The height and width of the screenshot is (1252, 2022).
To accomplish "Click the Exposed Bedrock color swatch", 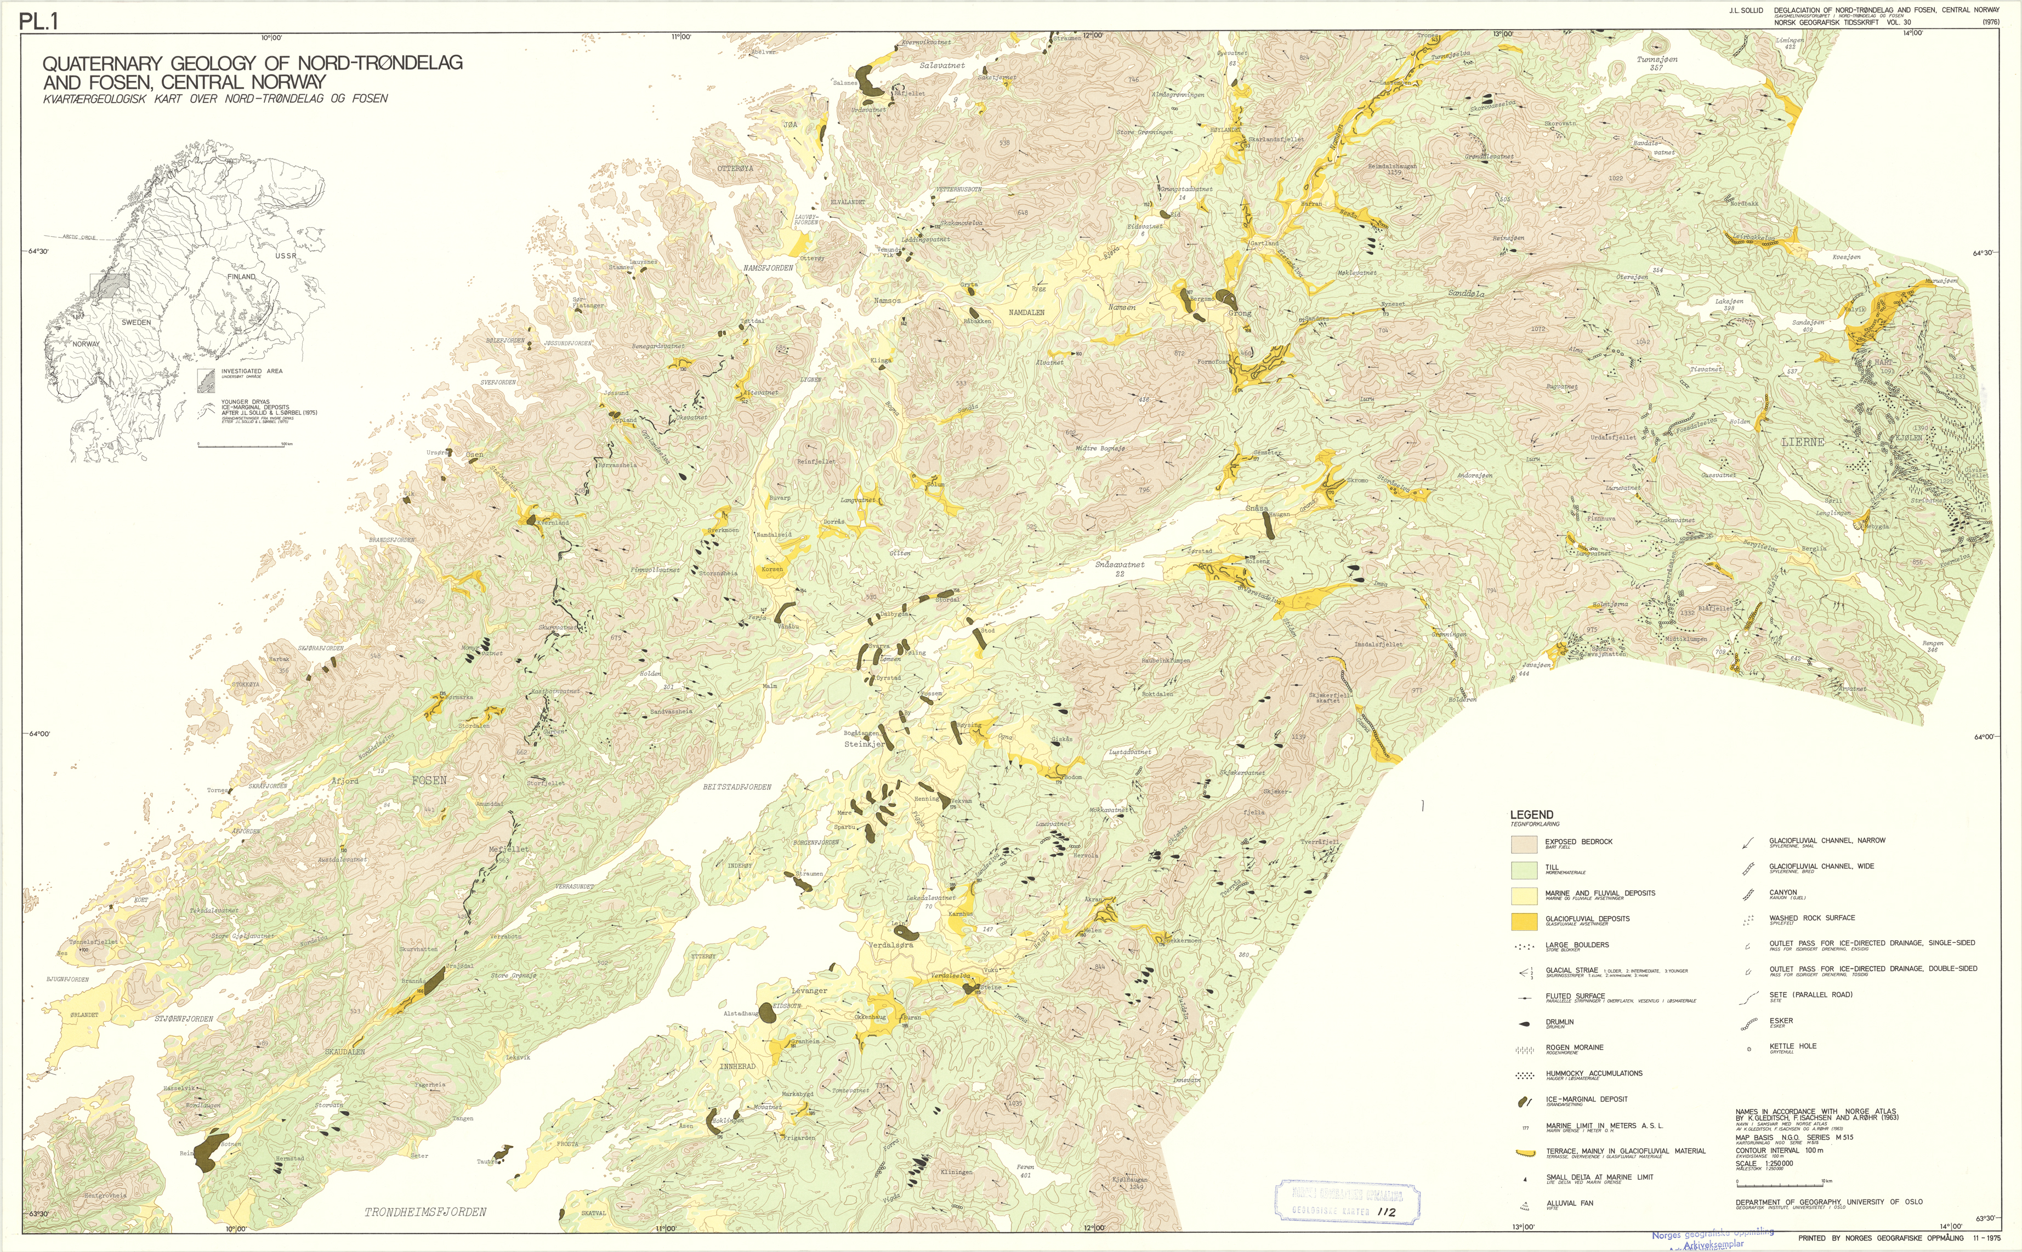I will (x=1524, y=845).
